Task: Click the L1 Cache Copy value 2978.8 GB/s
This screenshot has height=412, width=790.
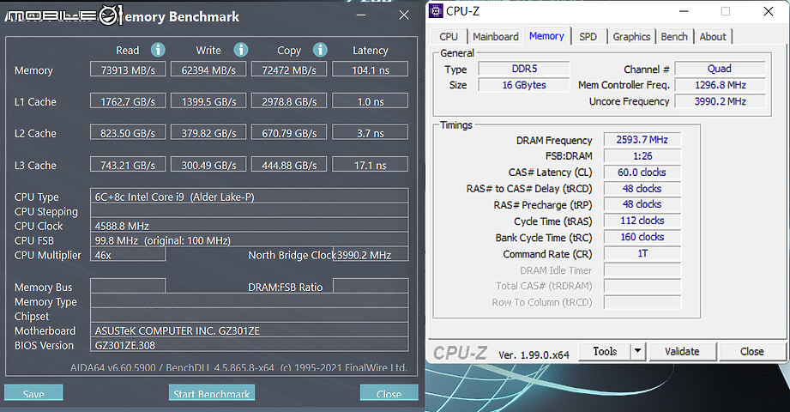Action: pos(289,101)
